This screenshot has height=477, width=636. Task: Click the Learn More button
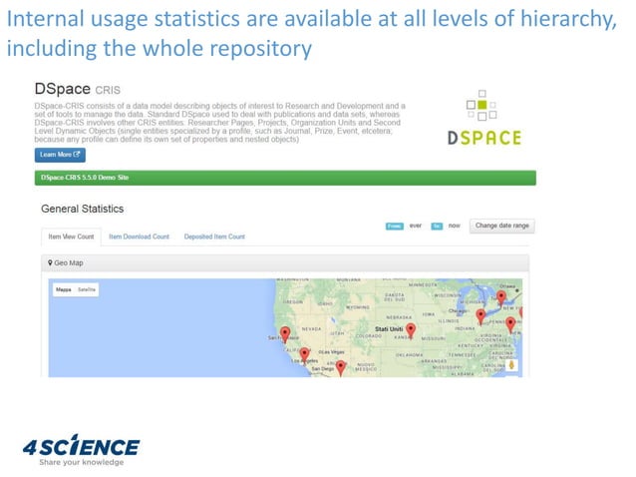pyautogui.click(x=60, y=155)
